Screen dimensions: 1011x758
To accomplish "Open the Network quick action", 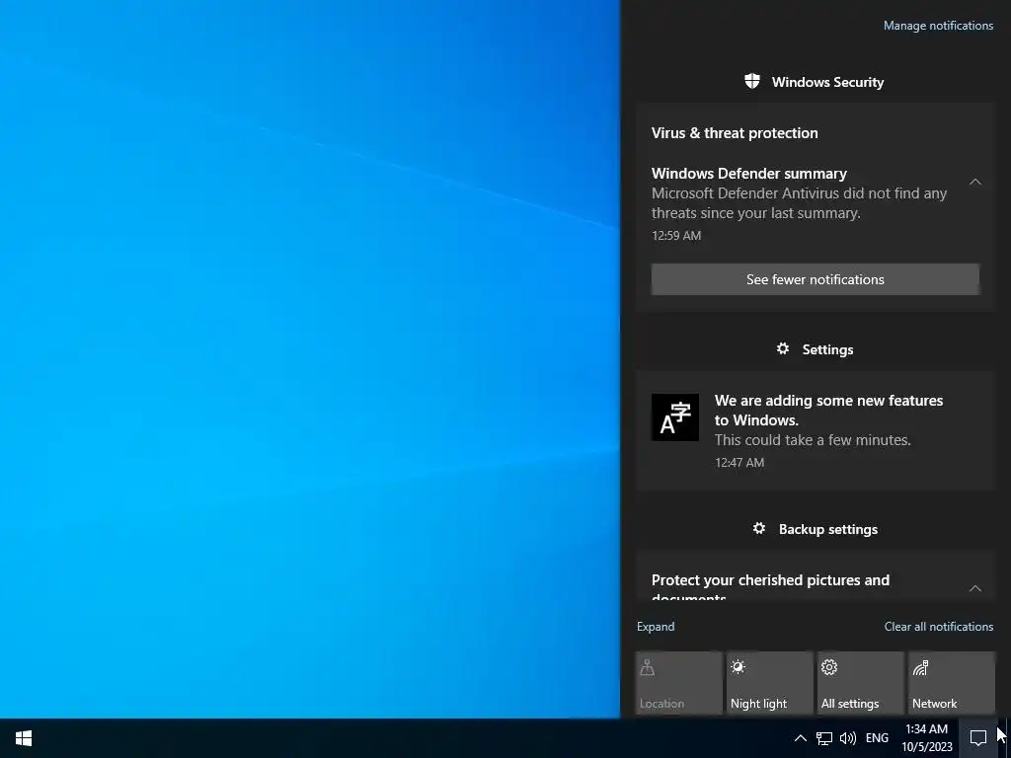I will pos(952,683).
